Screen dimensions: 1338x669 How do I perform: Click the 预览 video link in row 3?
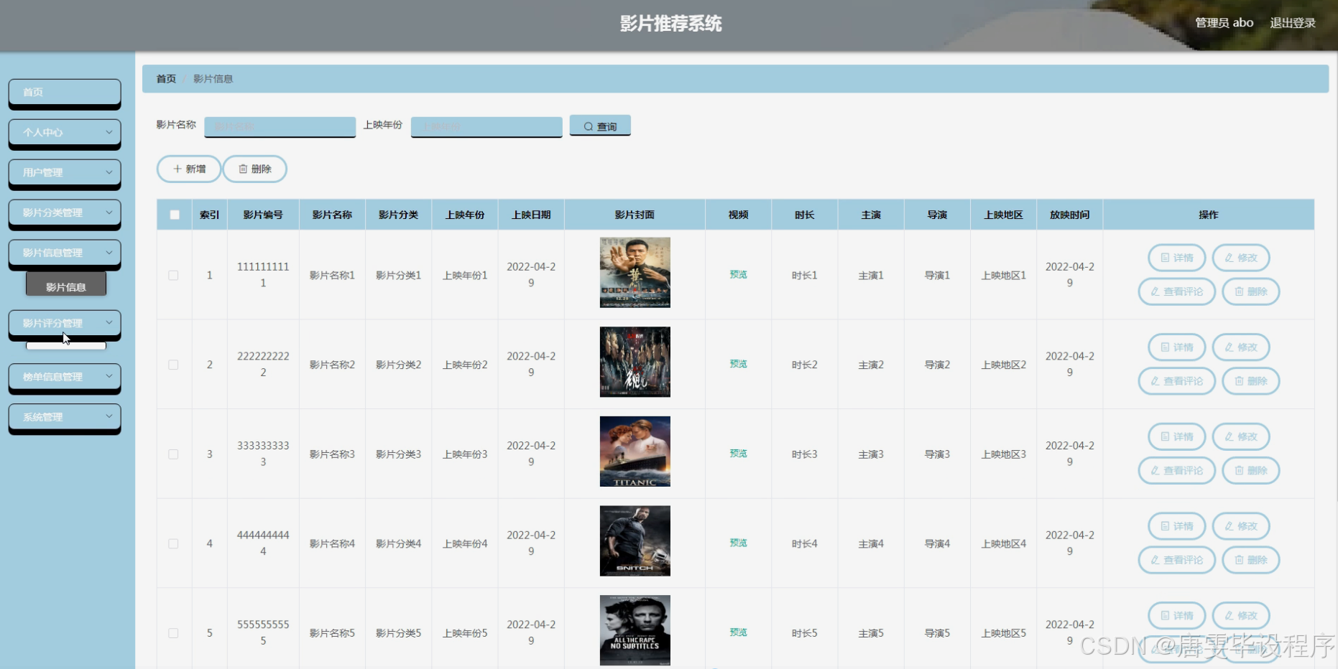(739, 454)
